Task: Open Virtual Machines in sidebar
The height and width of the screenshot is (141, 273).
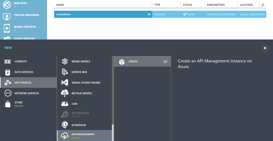Action: click(23, 17)
